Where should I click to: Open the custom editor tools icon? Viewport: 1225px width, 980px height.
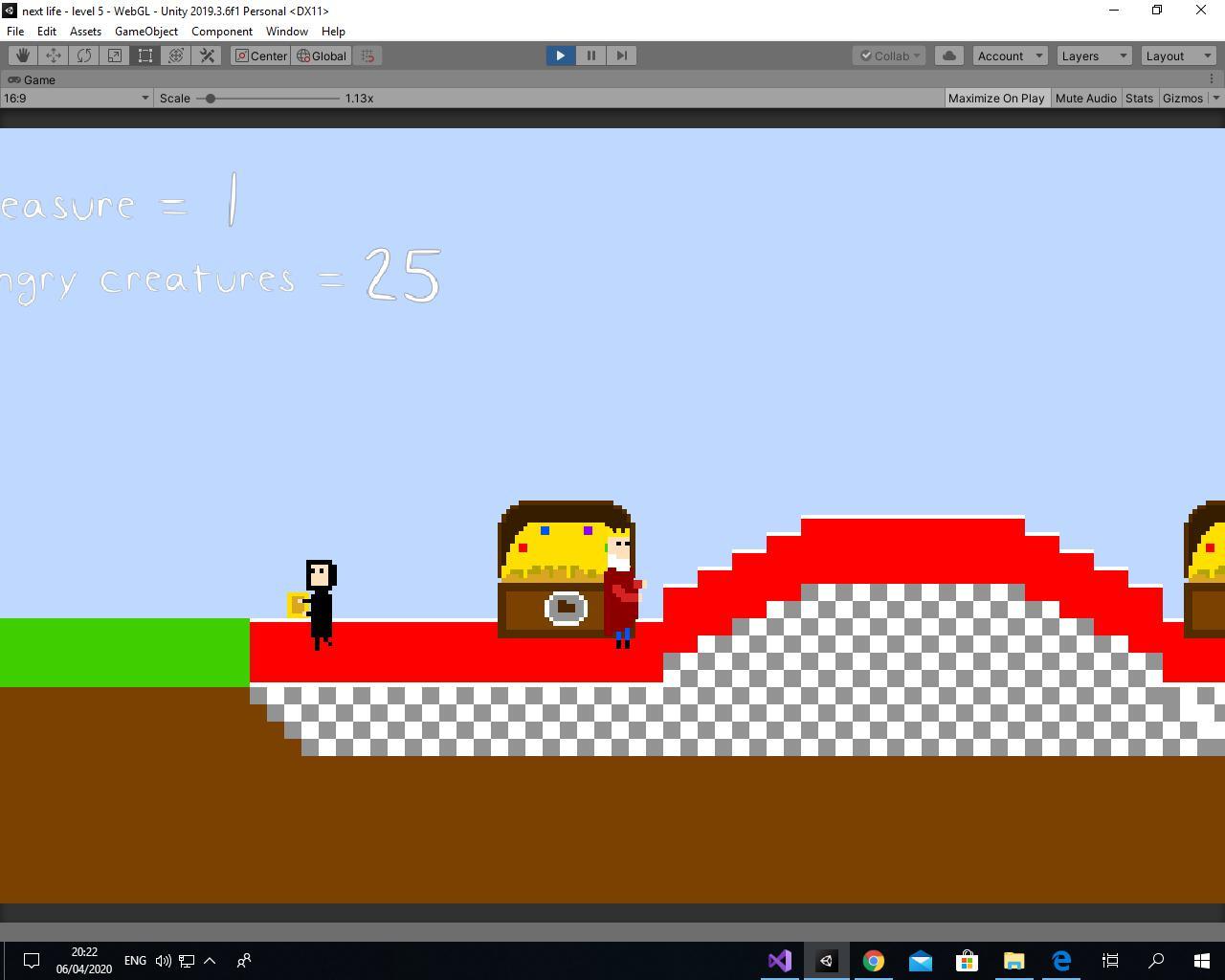(x=207, y=56)
